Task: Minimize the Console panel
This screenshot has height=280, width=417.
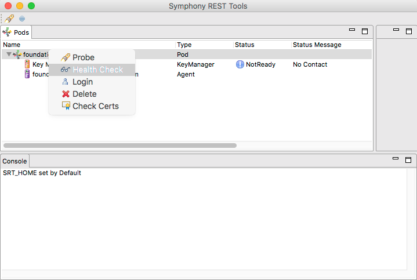Action: (396, 158)
